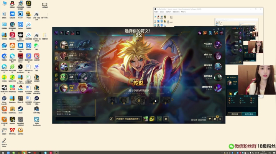Open the 4K Capture Utility shortcut
Image resolution: width=276 pixels, height=154 pixels.
click(x=37, y=100)
